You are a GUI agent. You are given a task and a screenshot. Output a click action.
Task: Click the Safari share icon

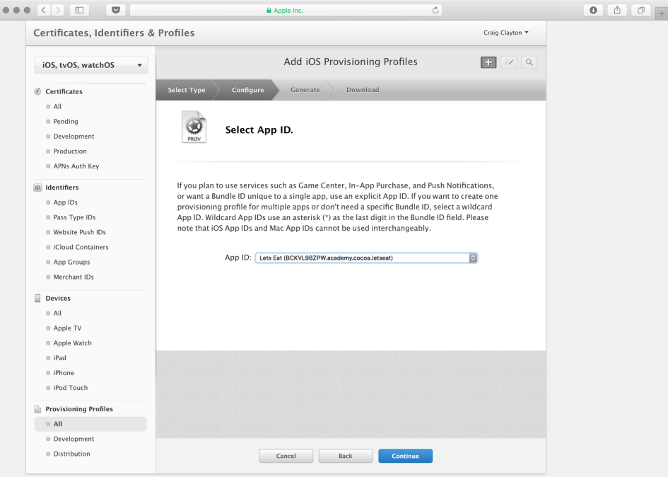click(617, 10)
